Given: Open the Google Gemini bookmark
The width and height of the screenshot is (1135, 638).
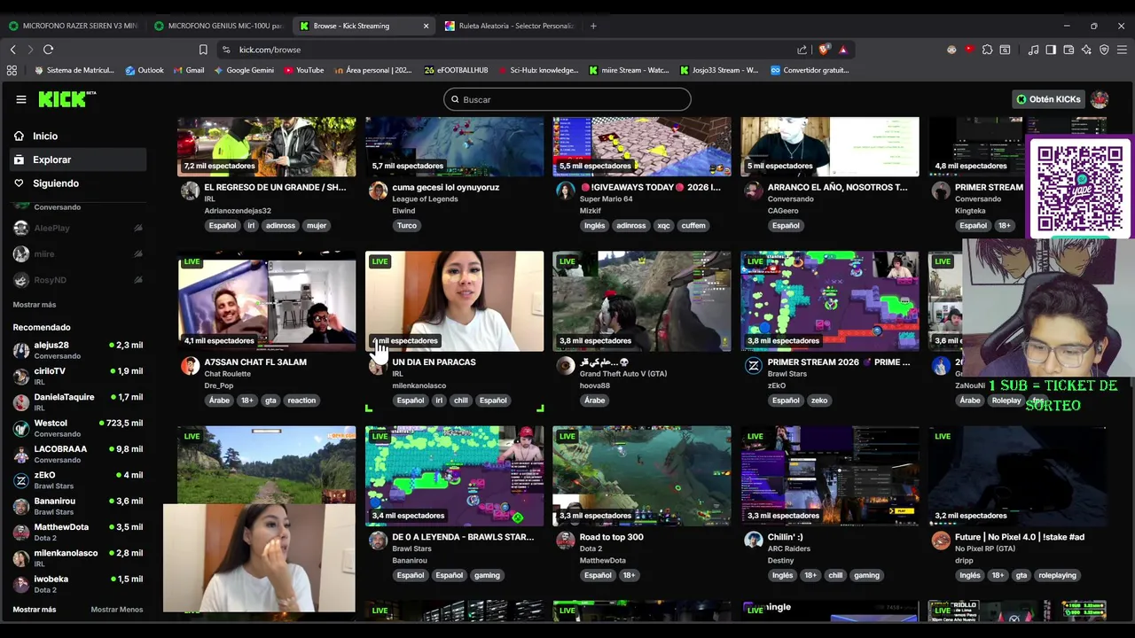Looking at the screenshot, I should (x=244, y=70).
